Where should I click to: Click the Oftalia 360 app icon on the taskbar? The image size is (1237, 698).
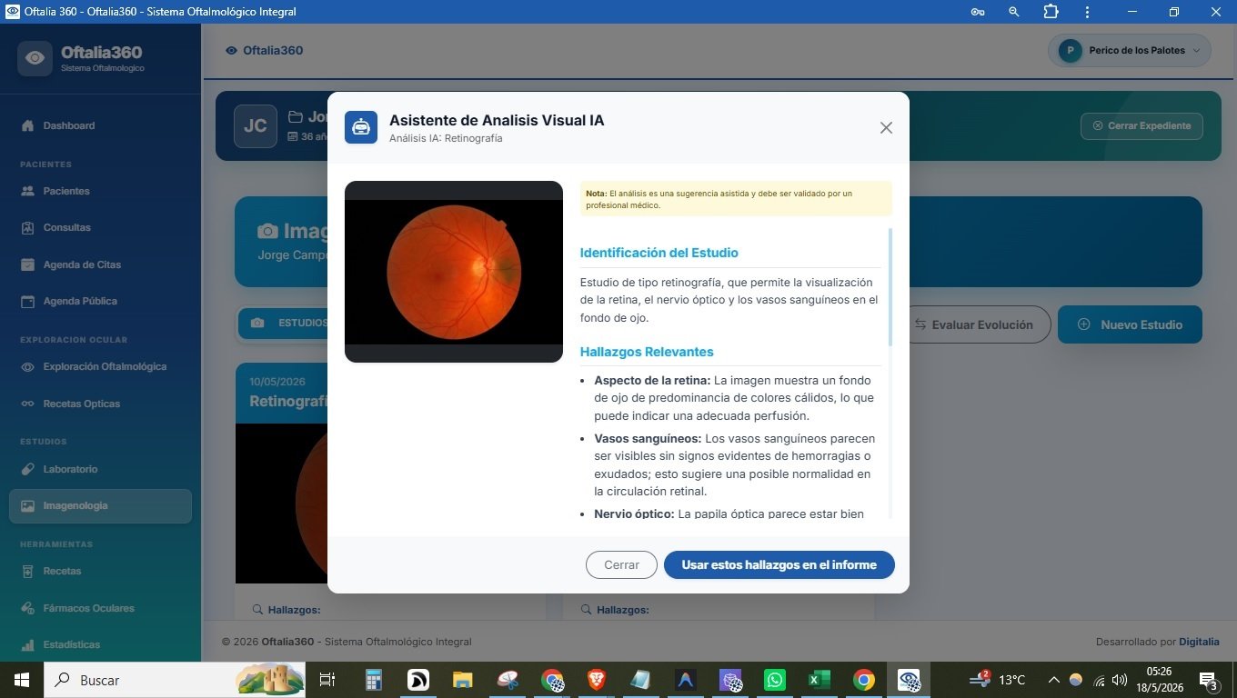(909, 680)
